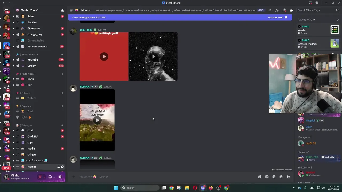
Task: Play the chrome face video
Action: click(153, 57)
